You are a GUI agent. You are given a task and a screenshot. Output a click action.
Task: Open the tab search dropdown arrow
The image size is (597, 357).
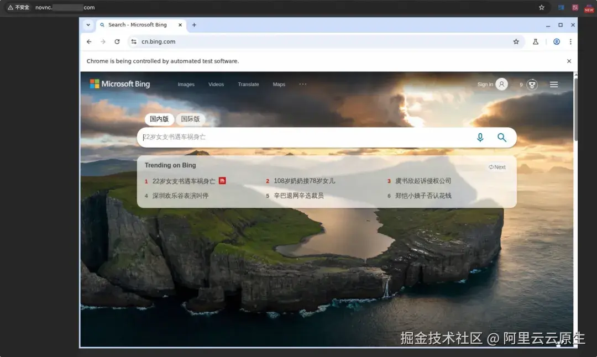88,25
